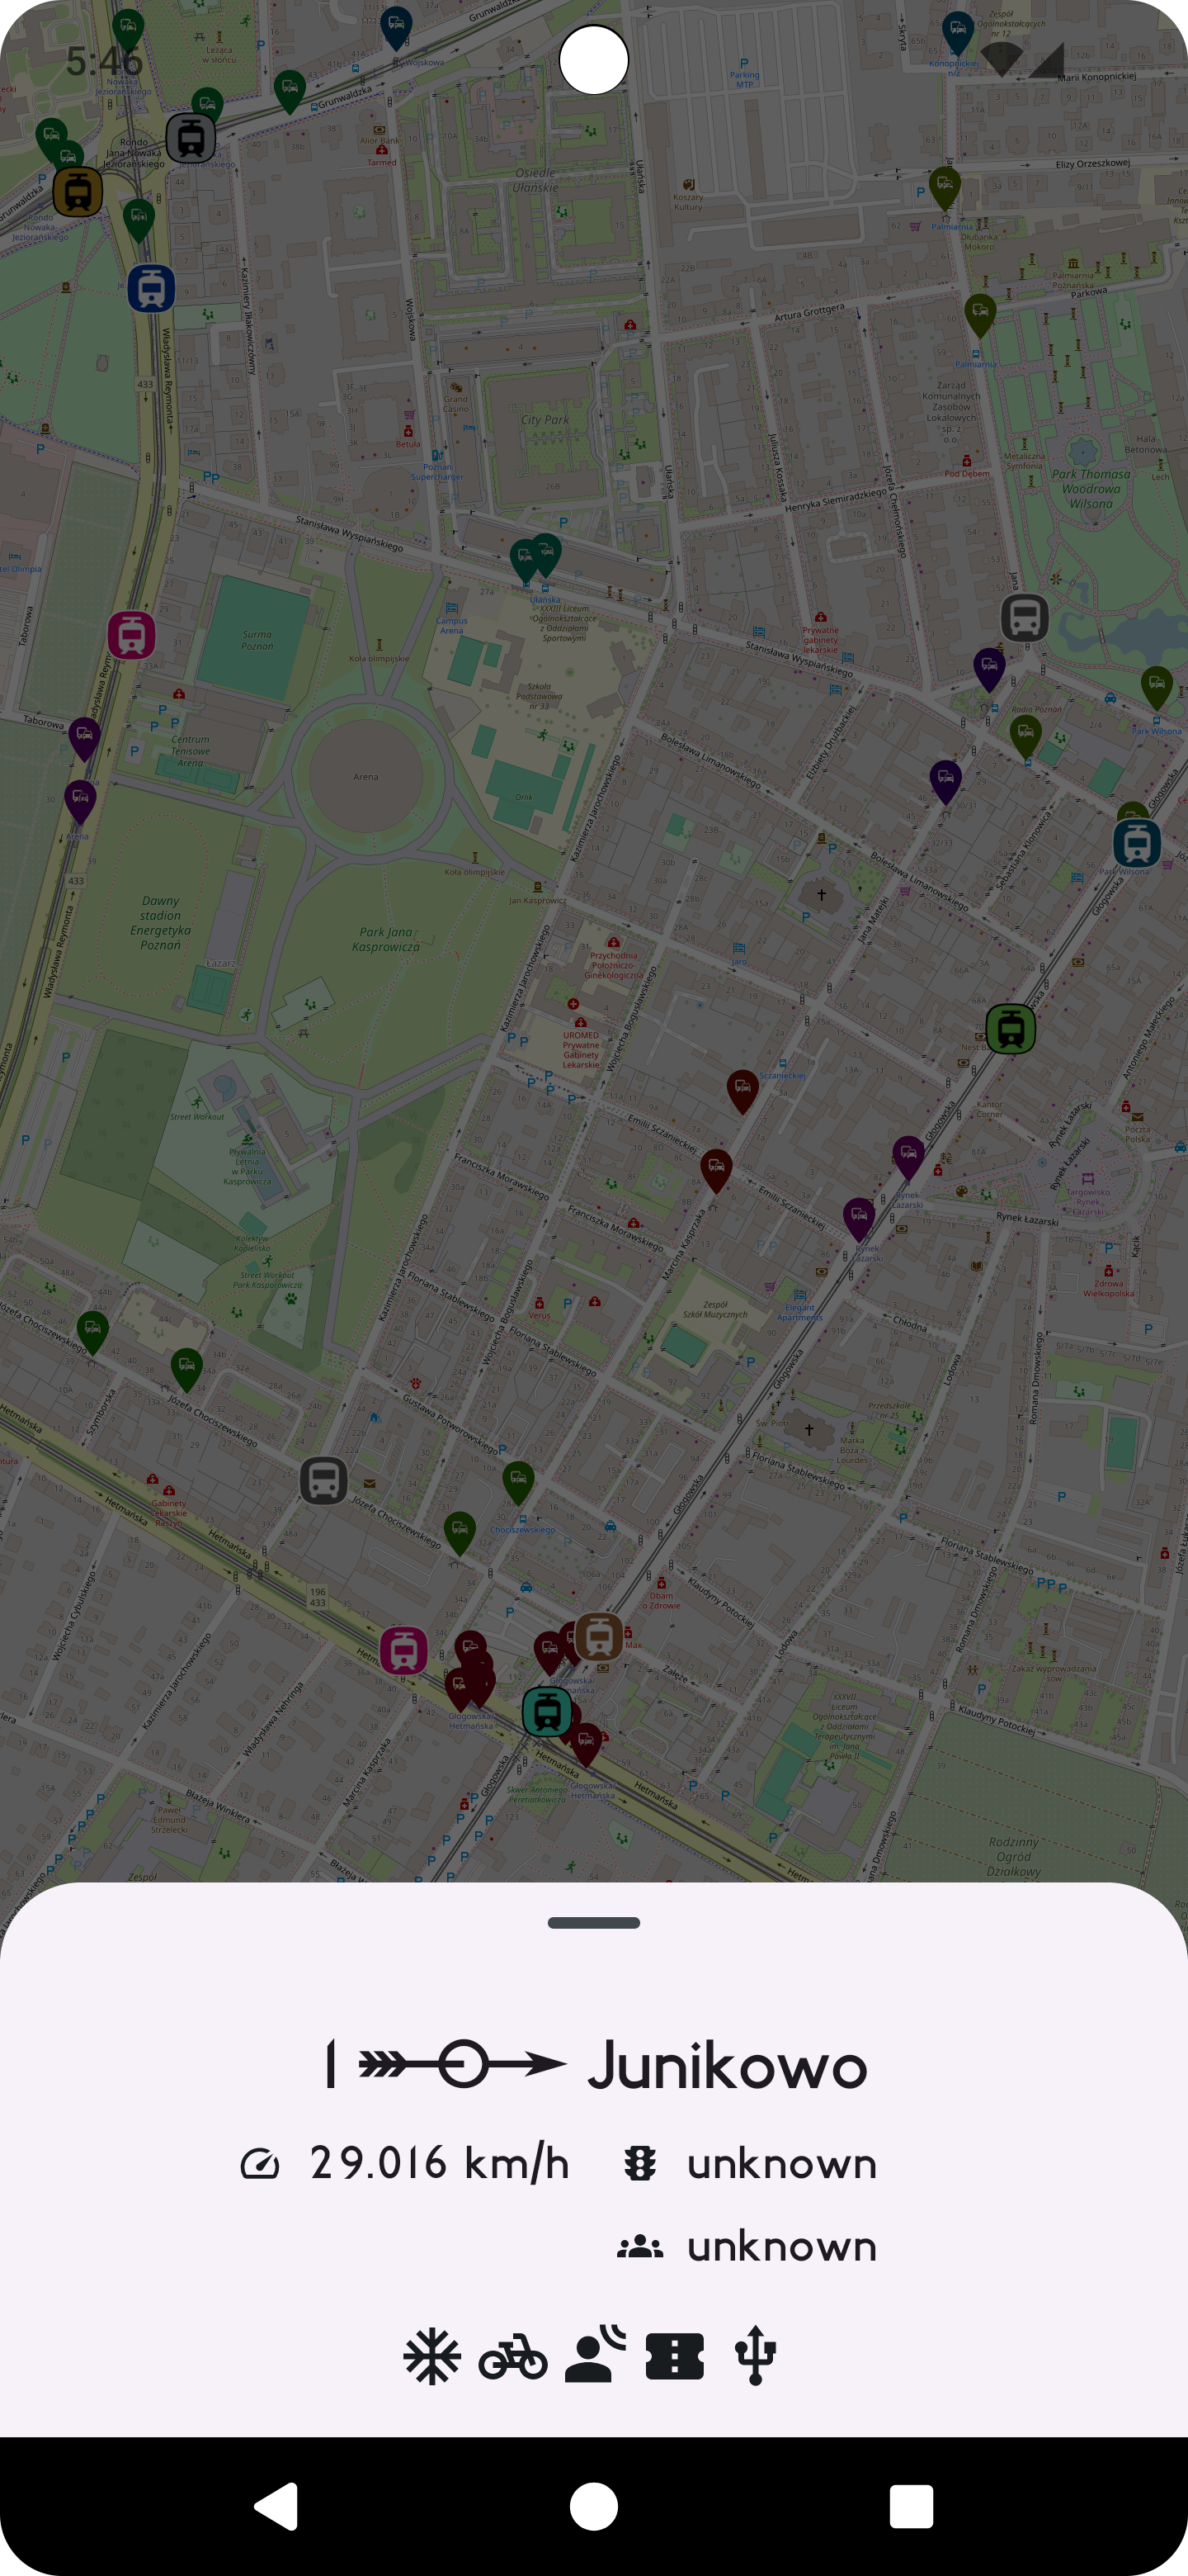Tap the traffic light status icon

(x=639, y=2164)
